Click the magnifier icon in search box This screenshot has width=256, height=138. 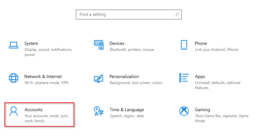[177, 15]
